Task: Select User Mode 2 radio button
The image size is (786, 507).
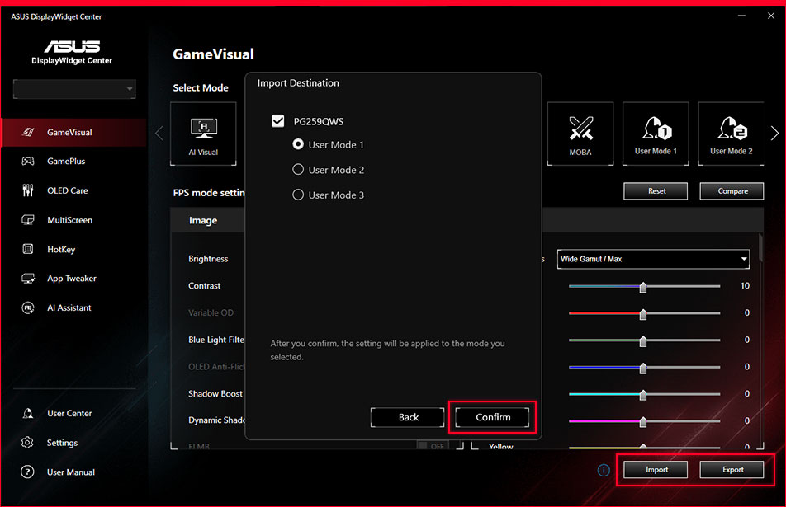Action: click(x=298, y=169)
